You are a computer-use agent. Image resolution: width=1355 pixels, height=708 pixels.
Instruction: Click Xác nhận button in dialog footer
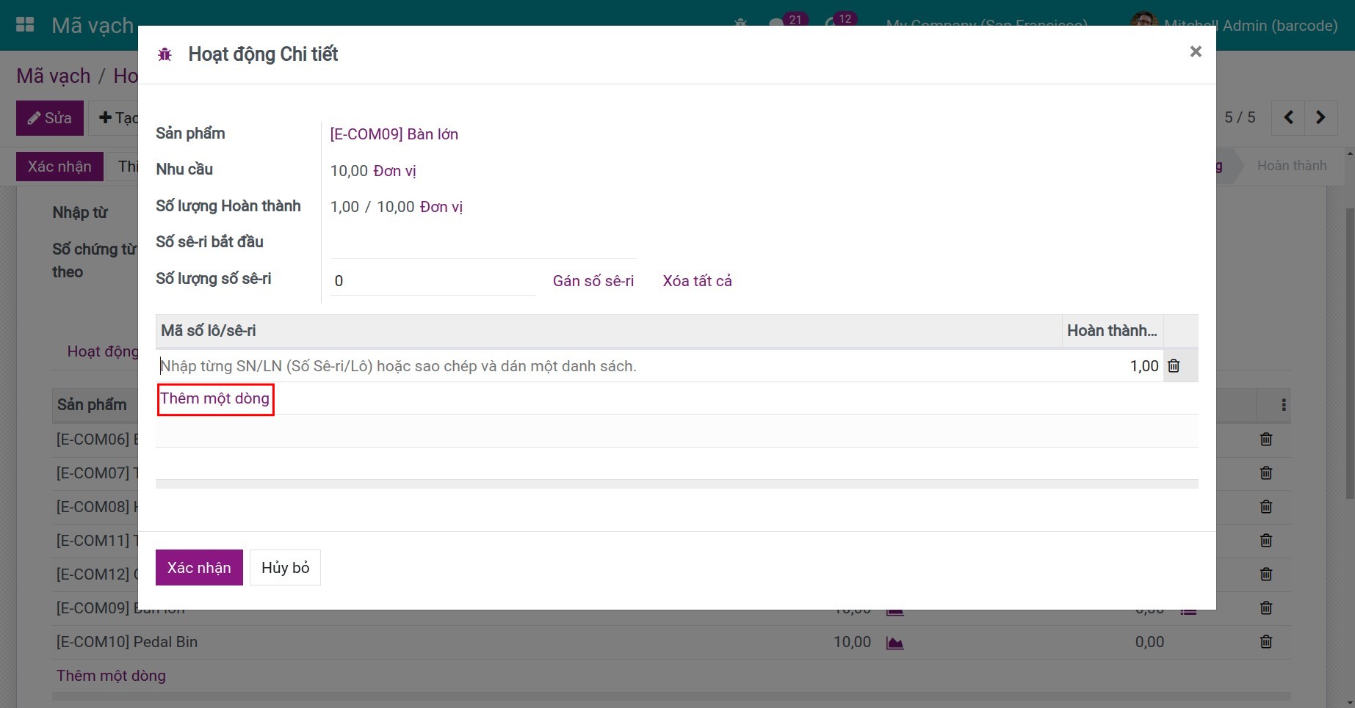pyautogui.click(x=199, y=568)
